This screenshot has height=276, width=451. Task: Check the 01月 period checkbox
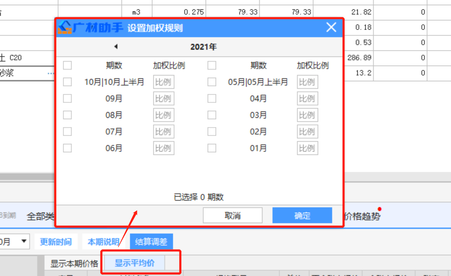click(212, 148)
